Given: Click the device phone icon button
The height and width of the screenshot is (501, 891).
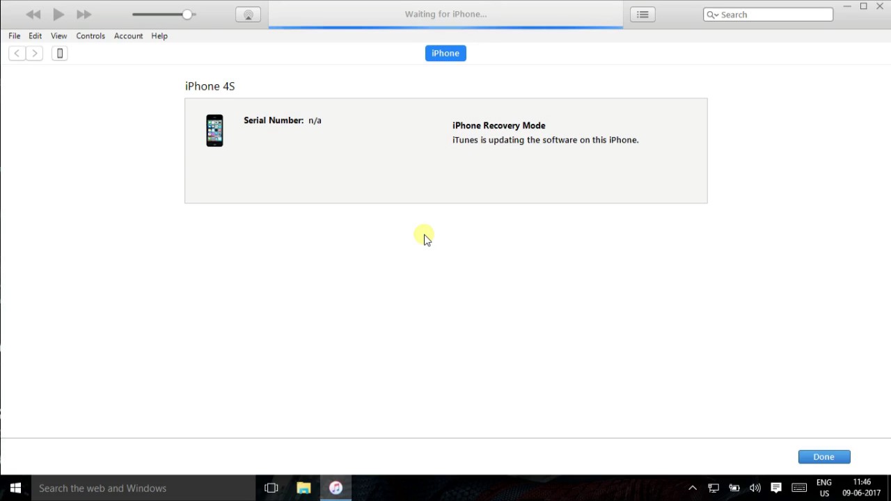Looking at the screenshot, I should (60, 54).
